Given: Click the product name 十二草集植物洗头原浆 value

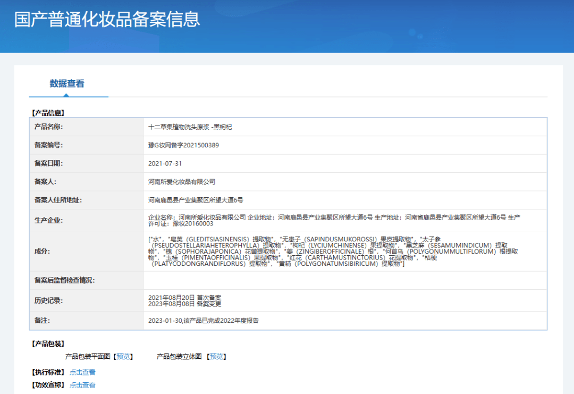Looking at the screenshot, I should click(x=190, y=127).
